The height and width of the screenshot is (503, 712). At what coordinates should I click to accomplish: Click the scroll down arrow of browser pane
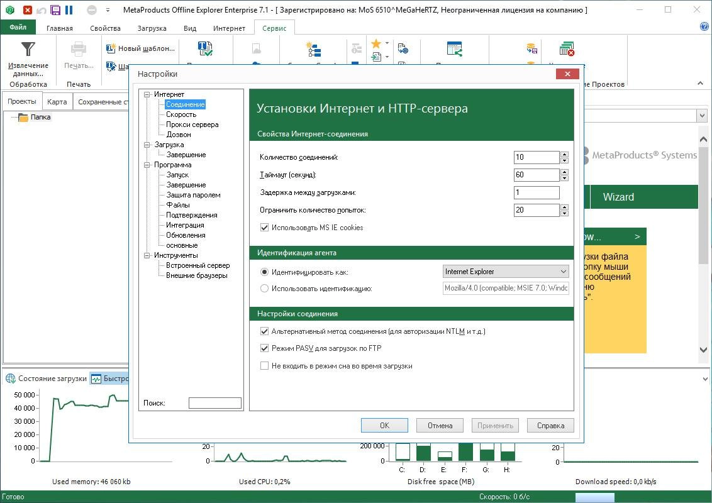tap(703, 350)
